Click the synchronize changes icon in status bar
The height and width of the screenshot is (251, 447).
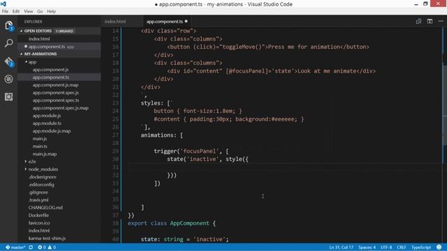[31, 248]
